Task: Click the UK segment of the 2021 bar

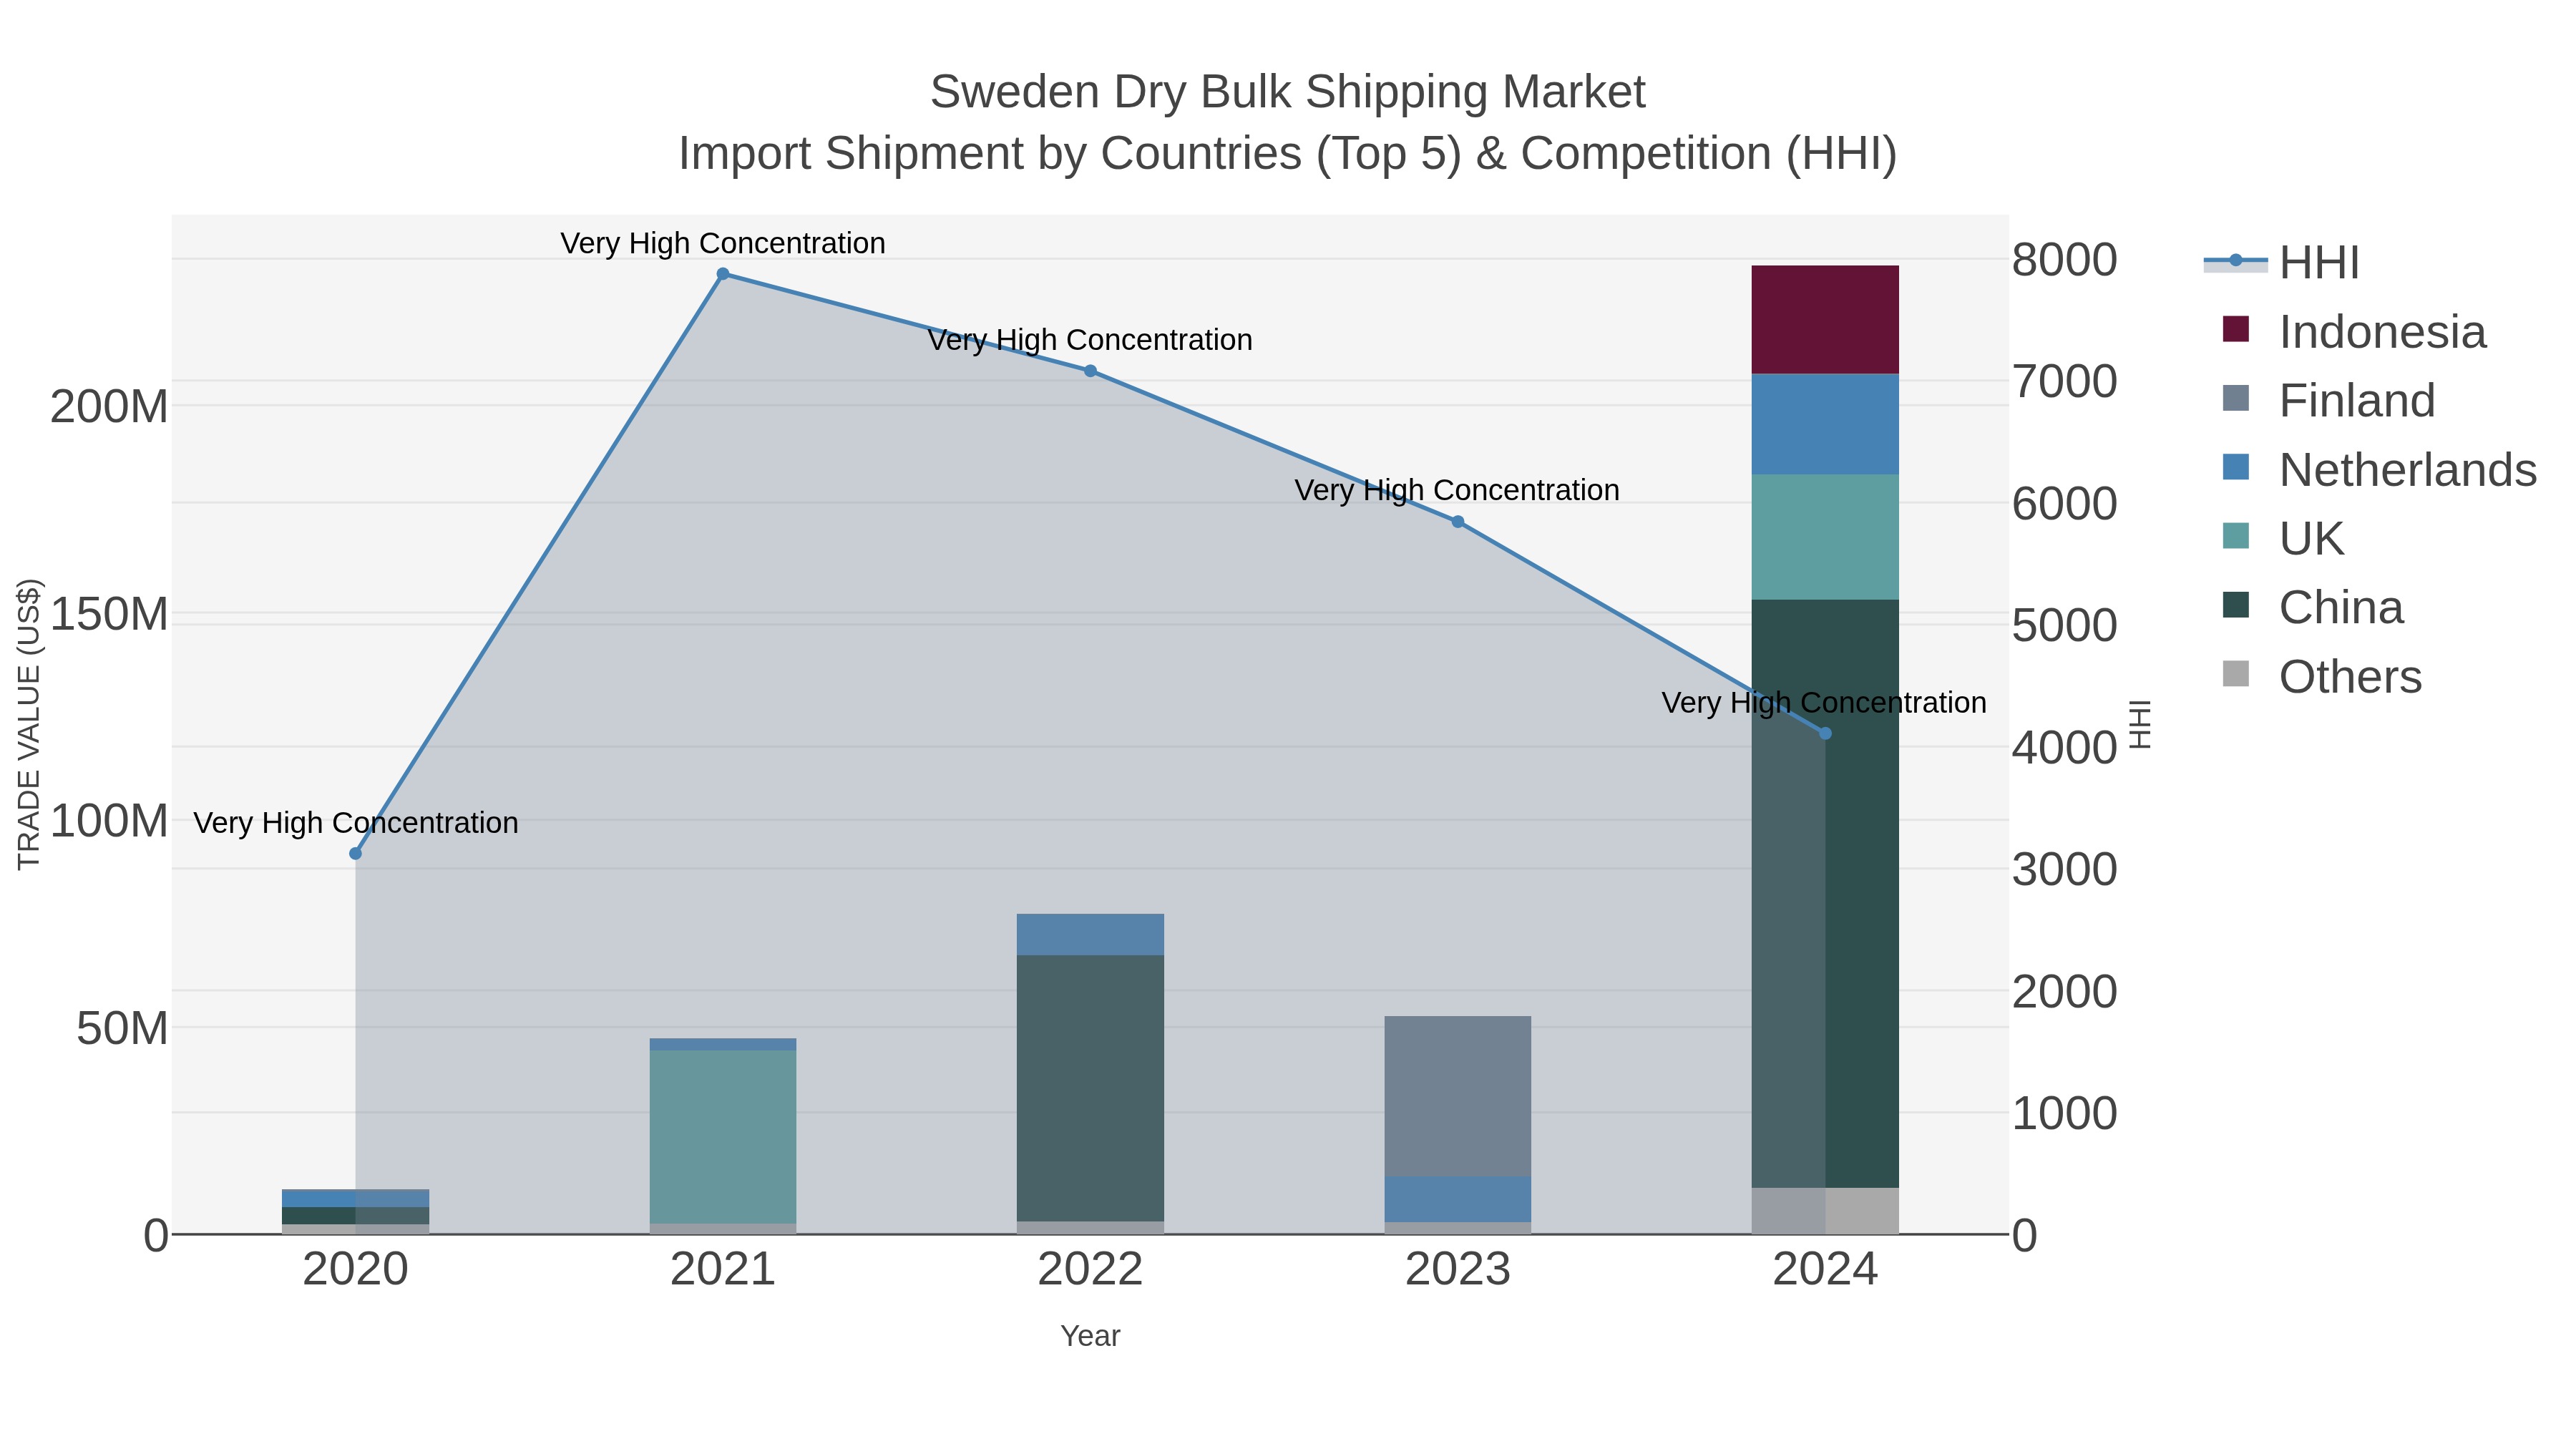Action: click(723, 1137)
